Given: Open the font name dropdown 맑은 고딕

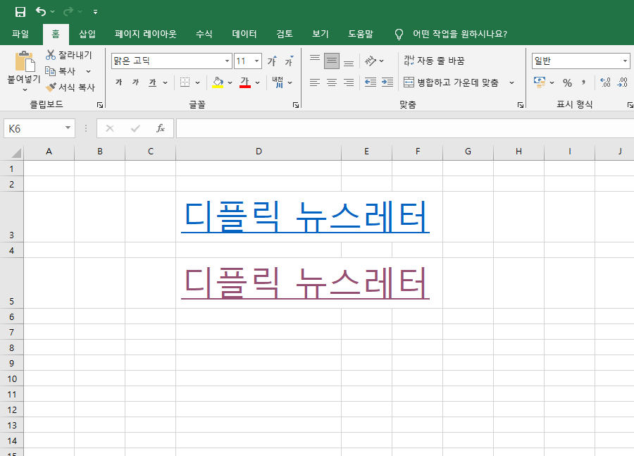Looking at the screenshot, I should point(227,61).
